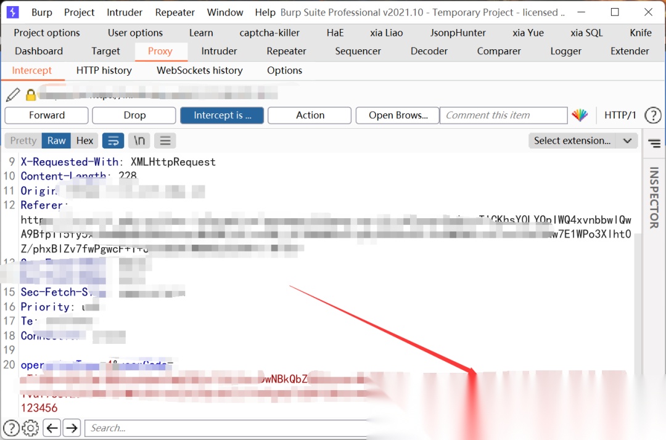Switch to the Sequencer tab
The height and width of the screenshot is (440, 666).
[x=358, y=51]
